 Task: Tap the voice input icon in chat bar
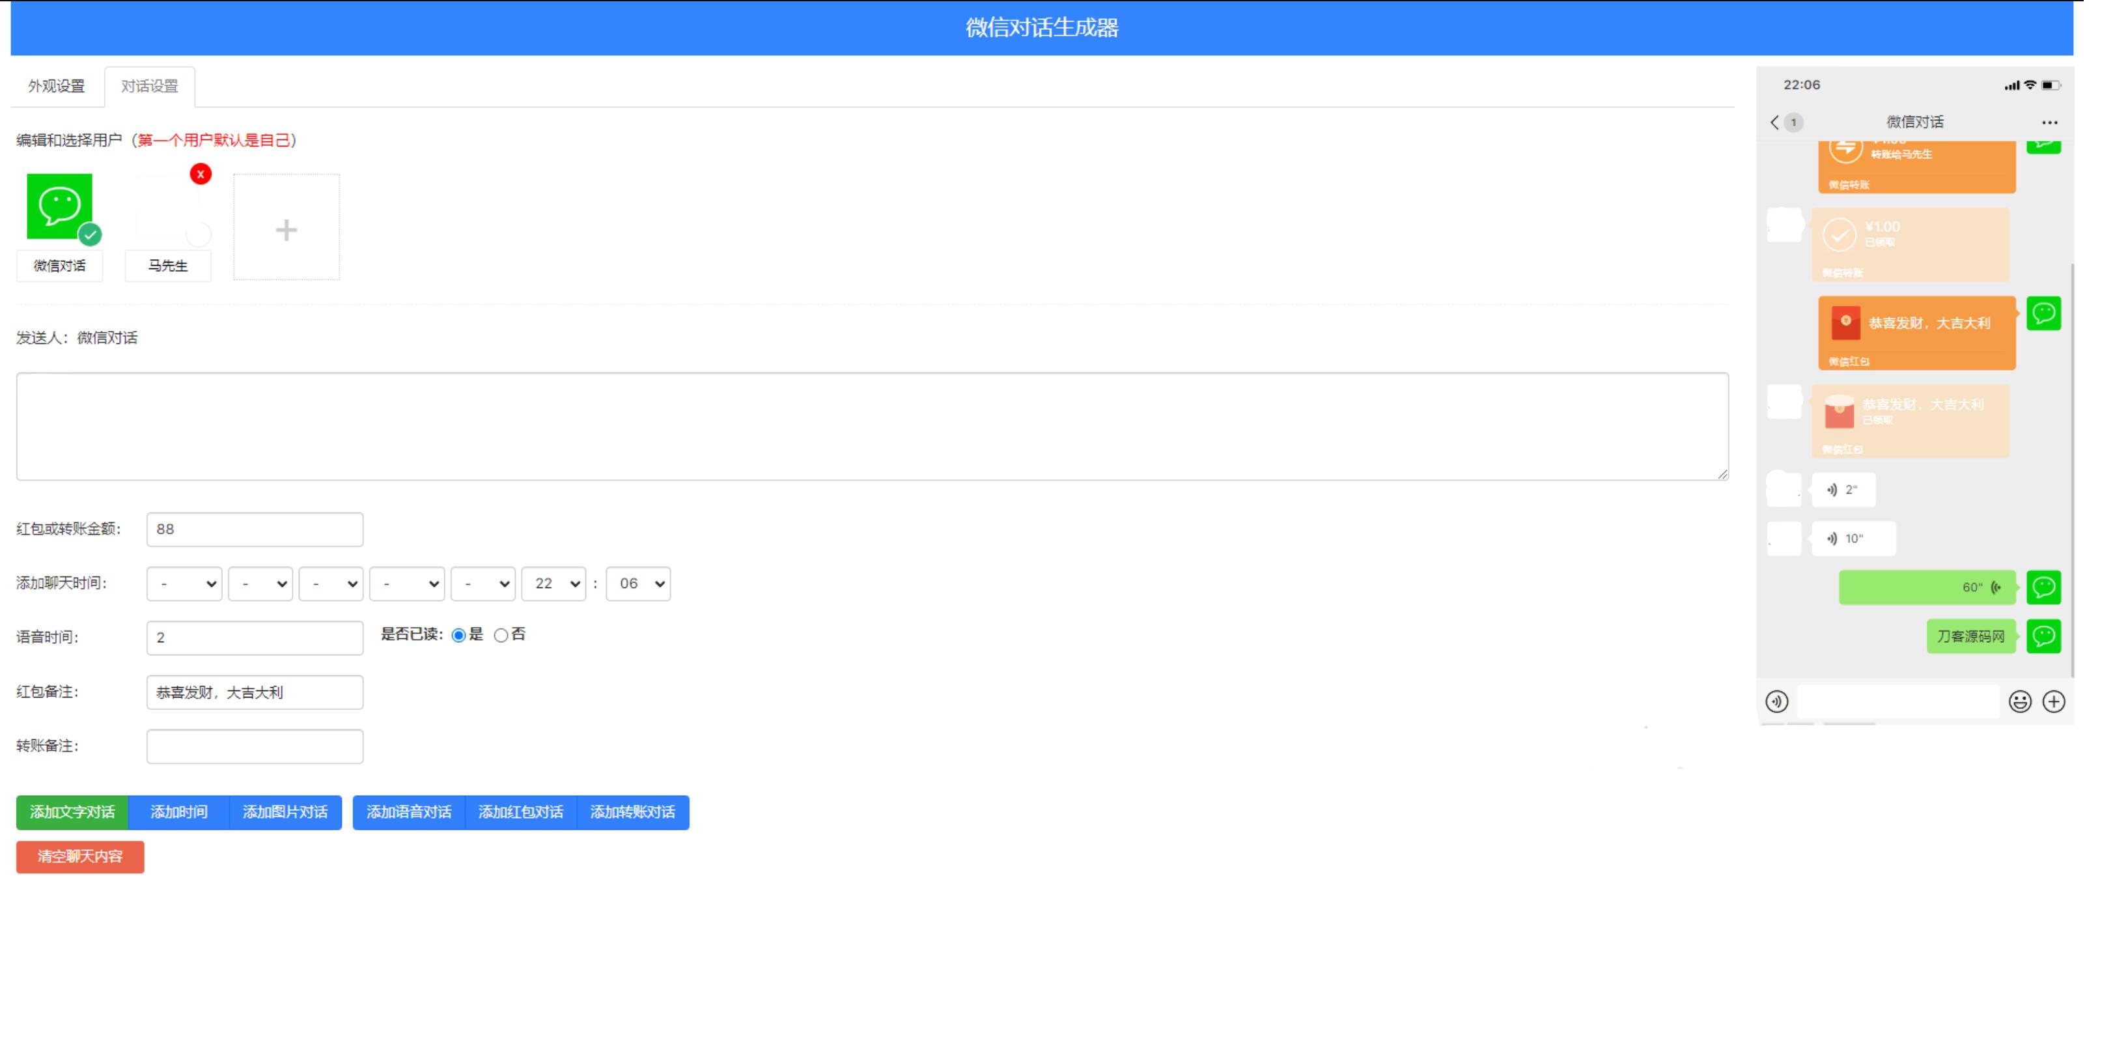1777,701
